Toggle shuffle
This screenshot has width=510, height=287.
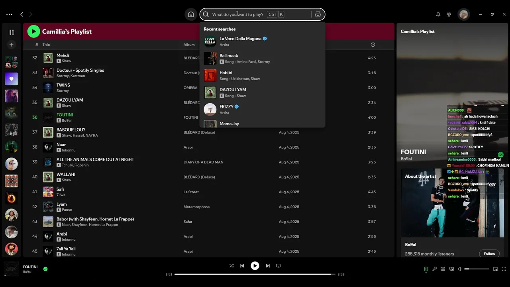click(x=231, y=266)
